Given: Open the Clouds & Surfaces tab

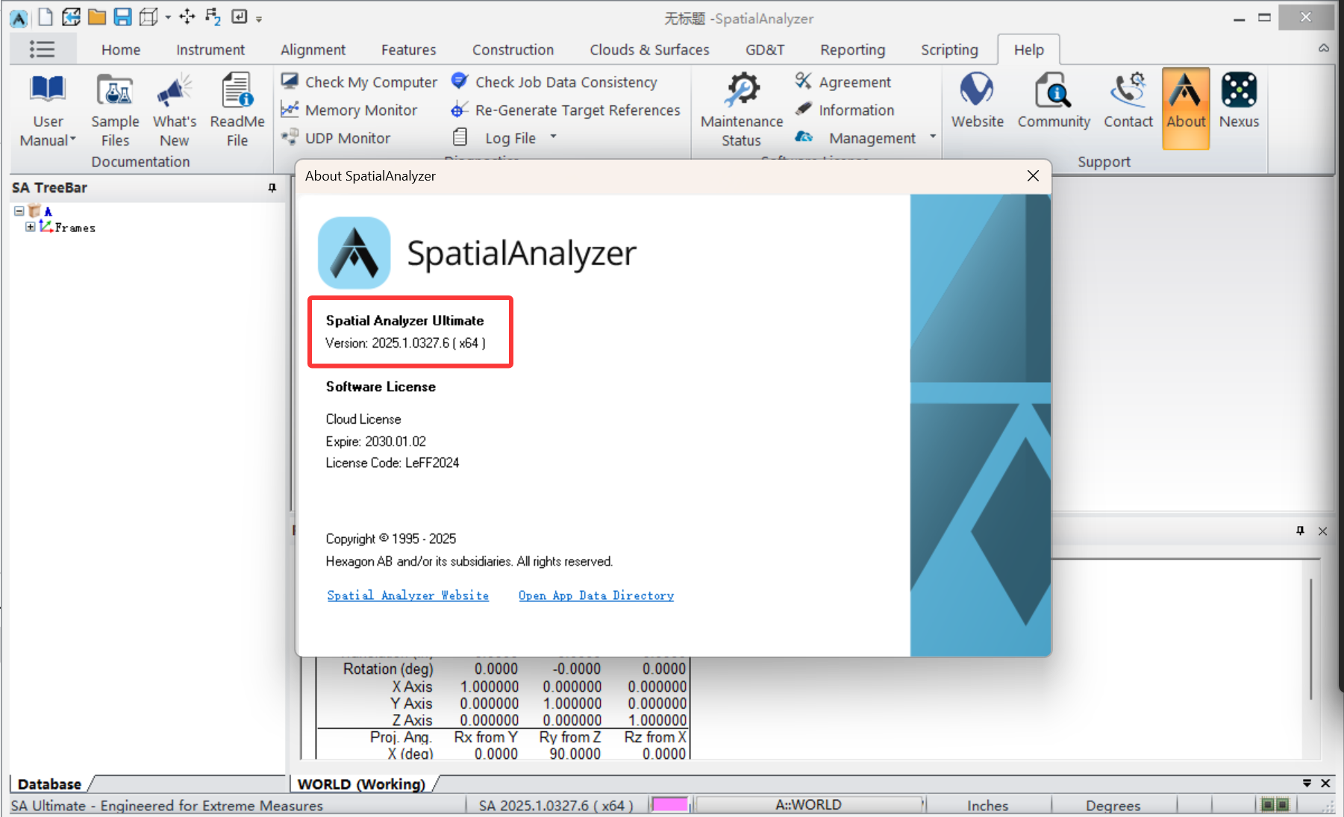Looking at the screenshot, I should pyautogui.click(x=649, y=50).
